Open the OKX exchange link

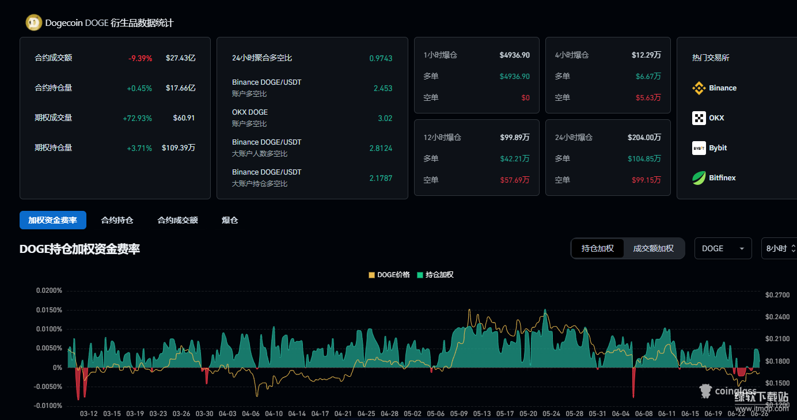click(708, 118)
